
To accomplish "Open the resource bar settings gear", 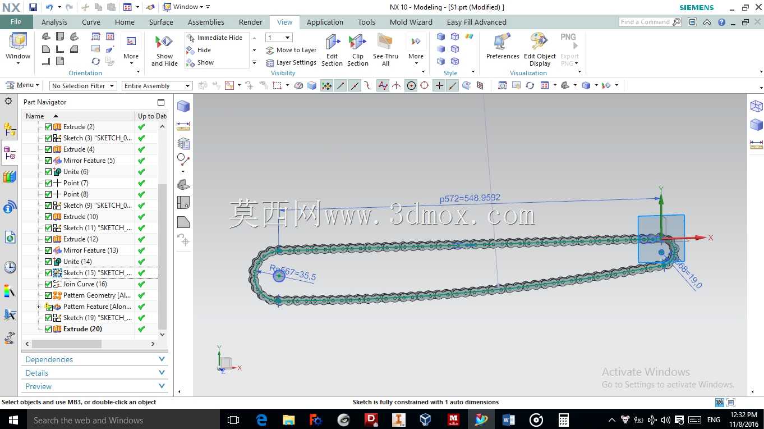I will 8,102.
